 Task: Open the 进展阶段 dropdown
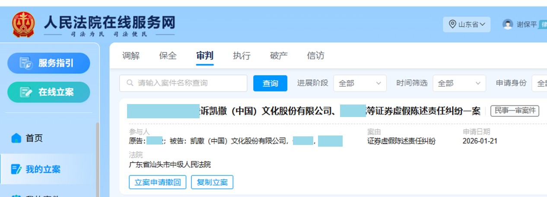click(x=360, y=83)
